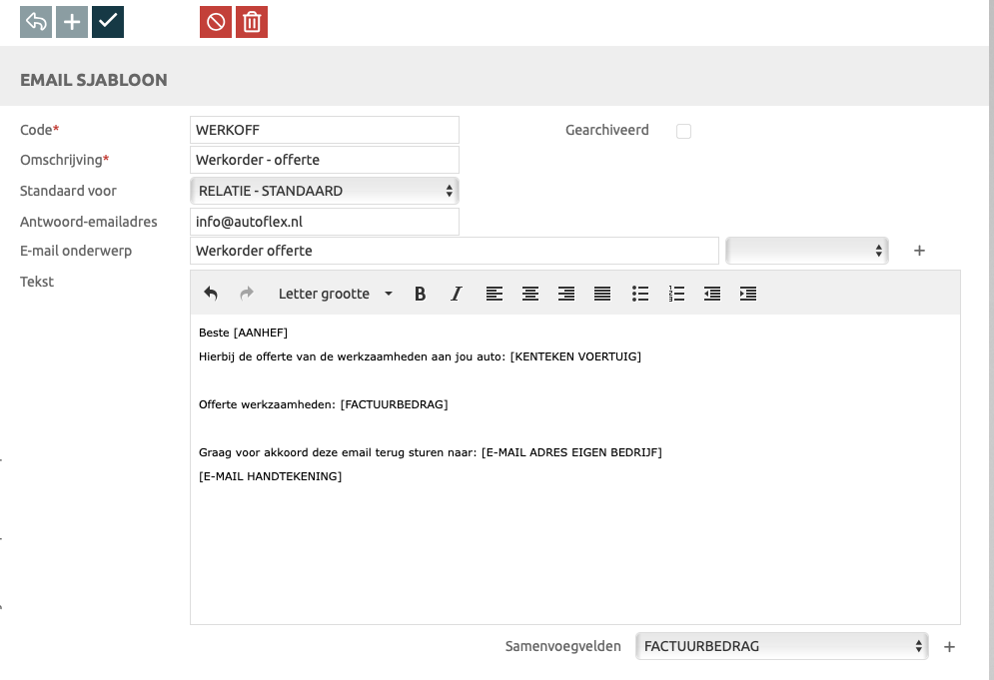Click the back arrow toolbar button
994x680 pixels.
[x=36, y=22]
